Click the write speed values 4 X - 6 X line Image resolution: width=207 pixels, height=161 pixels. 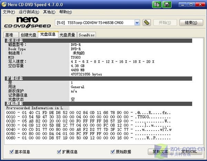click(x=112, y=62)
